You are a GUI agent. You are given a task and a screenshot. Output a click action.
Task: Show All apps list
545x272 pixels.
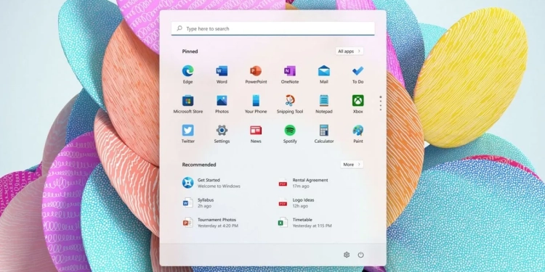350,51
